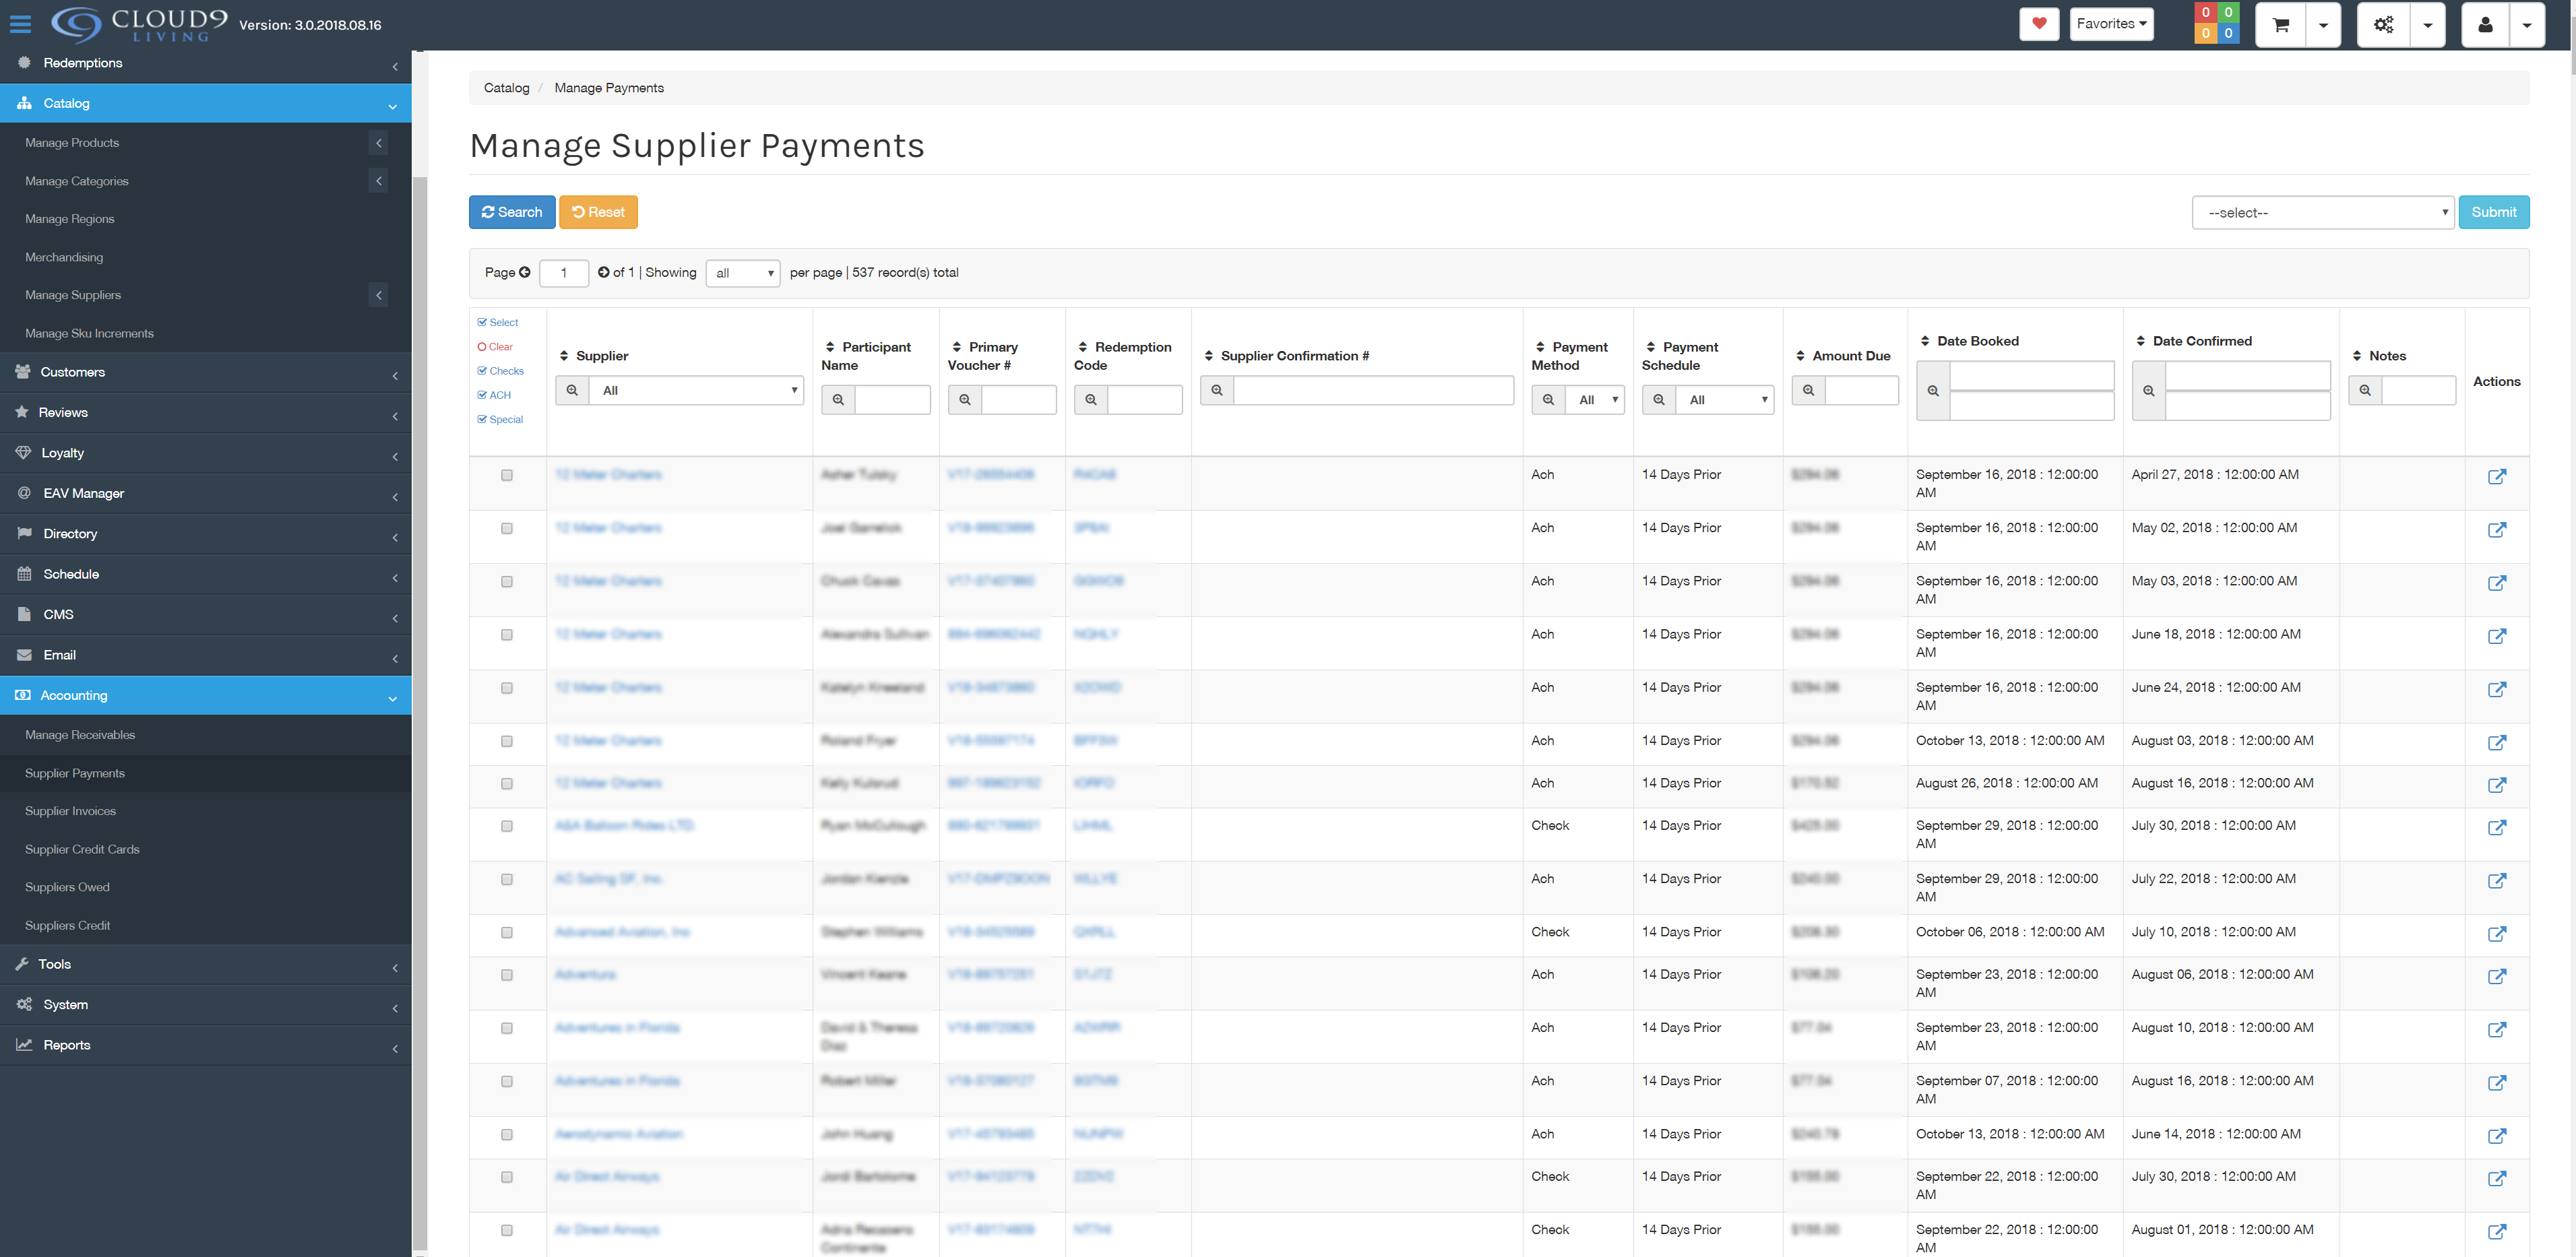Image resolution: width=2576 pixels, height=1257 pixels.
Task: Click the Tools wrench icon
Action: pos(22,964)
